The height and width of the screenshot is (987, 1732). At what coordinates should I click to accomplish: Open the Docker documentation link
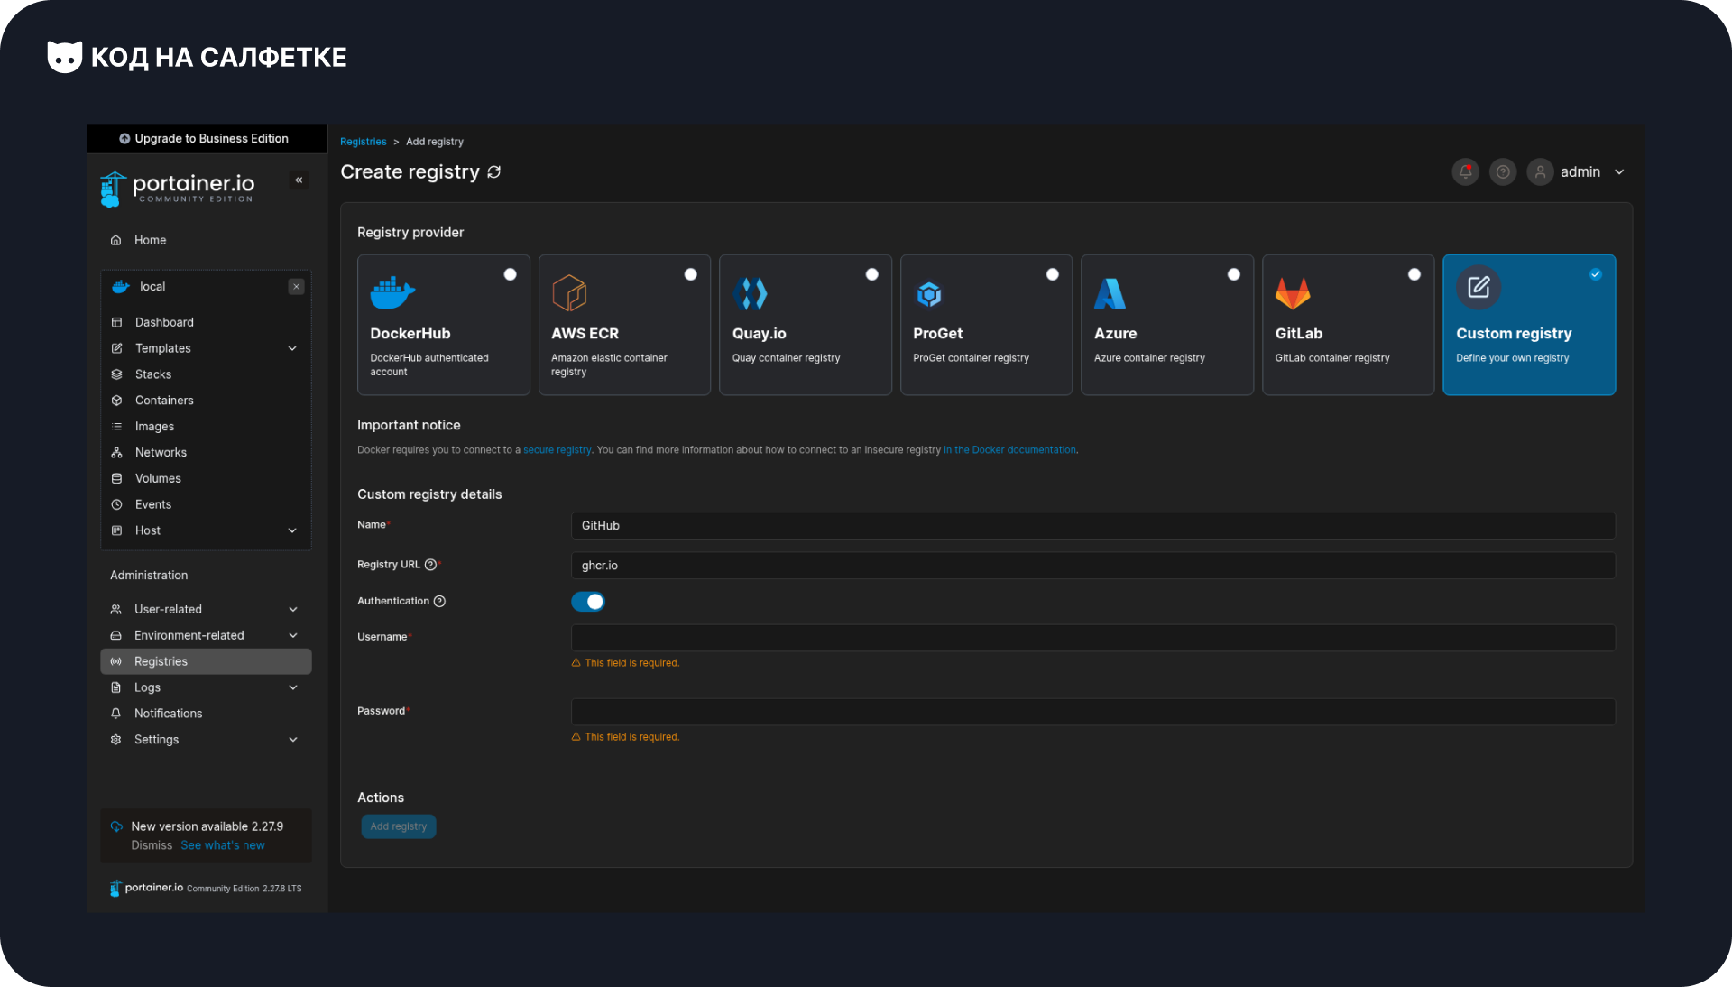(x=1009, y=450)
